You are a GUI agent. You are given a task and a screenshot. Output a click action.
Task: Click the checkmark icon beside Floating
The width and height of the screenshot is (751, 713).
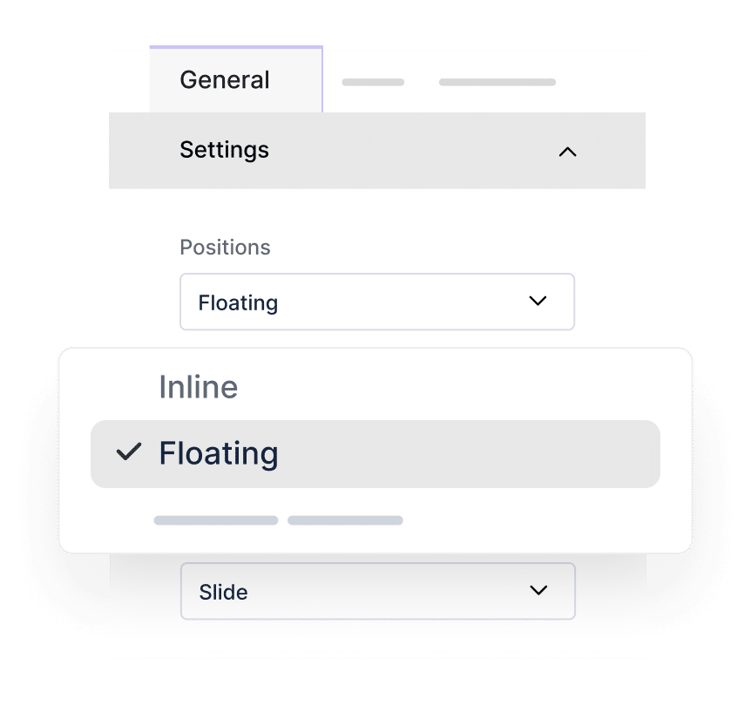click(x=129, y=452)
